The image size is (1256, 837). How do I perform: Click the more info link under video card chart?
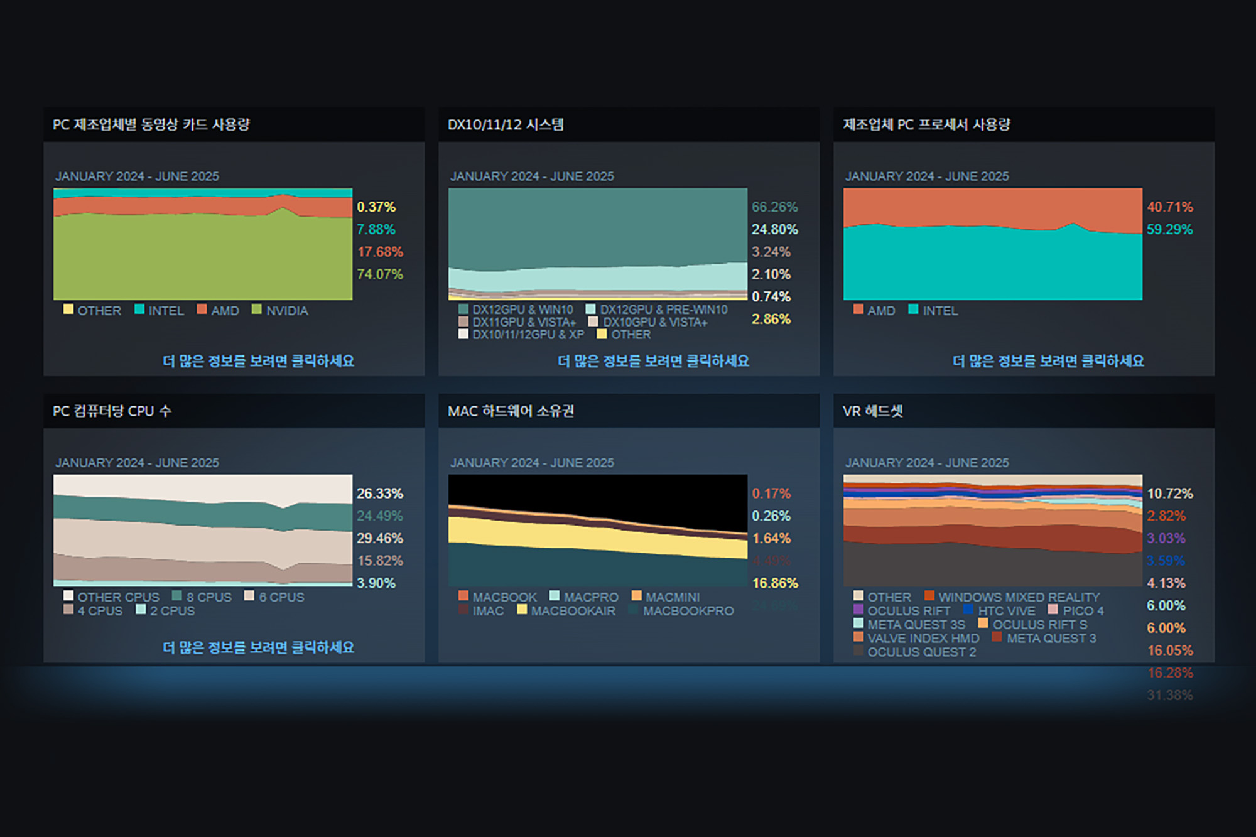(x=258, y=361)
